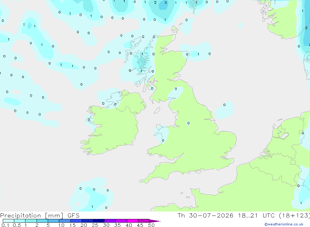
Task: Select the dark blue 20 mm legend swatch
Action: (x=87, y=221)
